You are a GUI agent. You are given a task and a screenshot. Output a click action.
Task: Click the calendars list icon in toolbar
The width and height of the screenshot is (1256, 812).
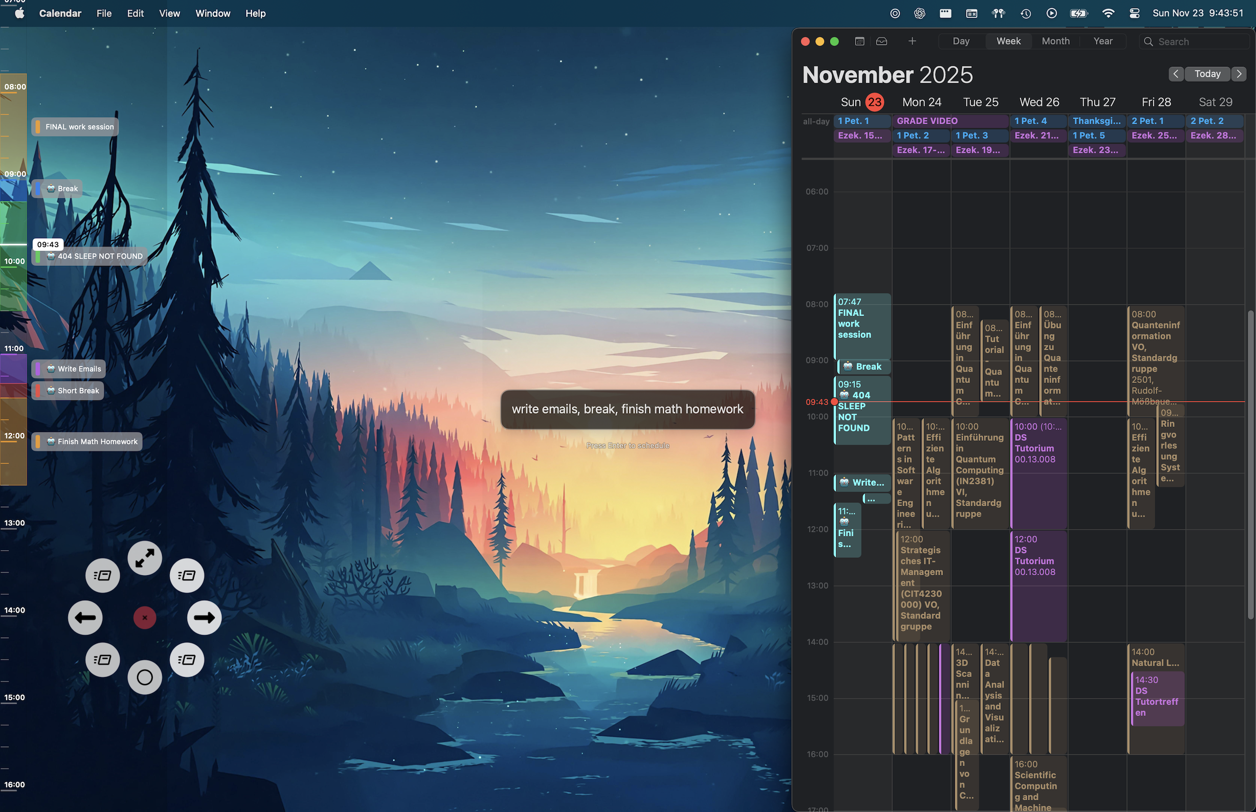[860, 41]
